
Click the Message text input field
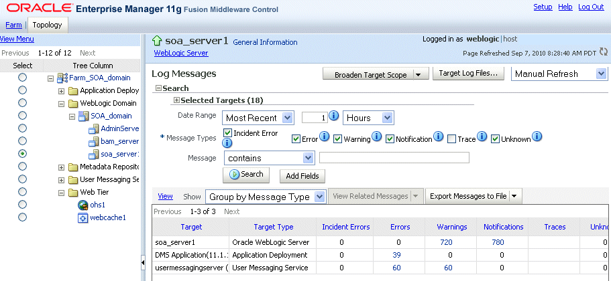pos(394,157)
